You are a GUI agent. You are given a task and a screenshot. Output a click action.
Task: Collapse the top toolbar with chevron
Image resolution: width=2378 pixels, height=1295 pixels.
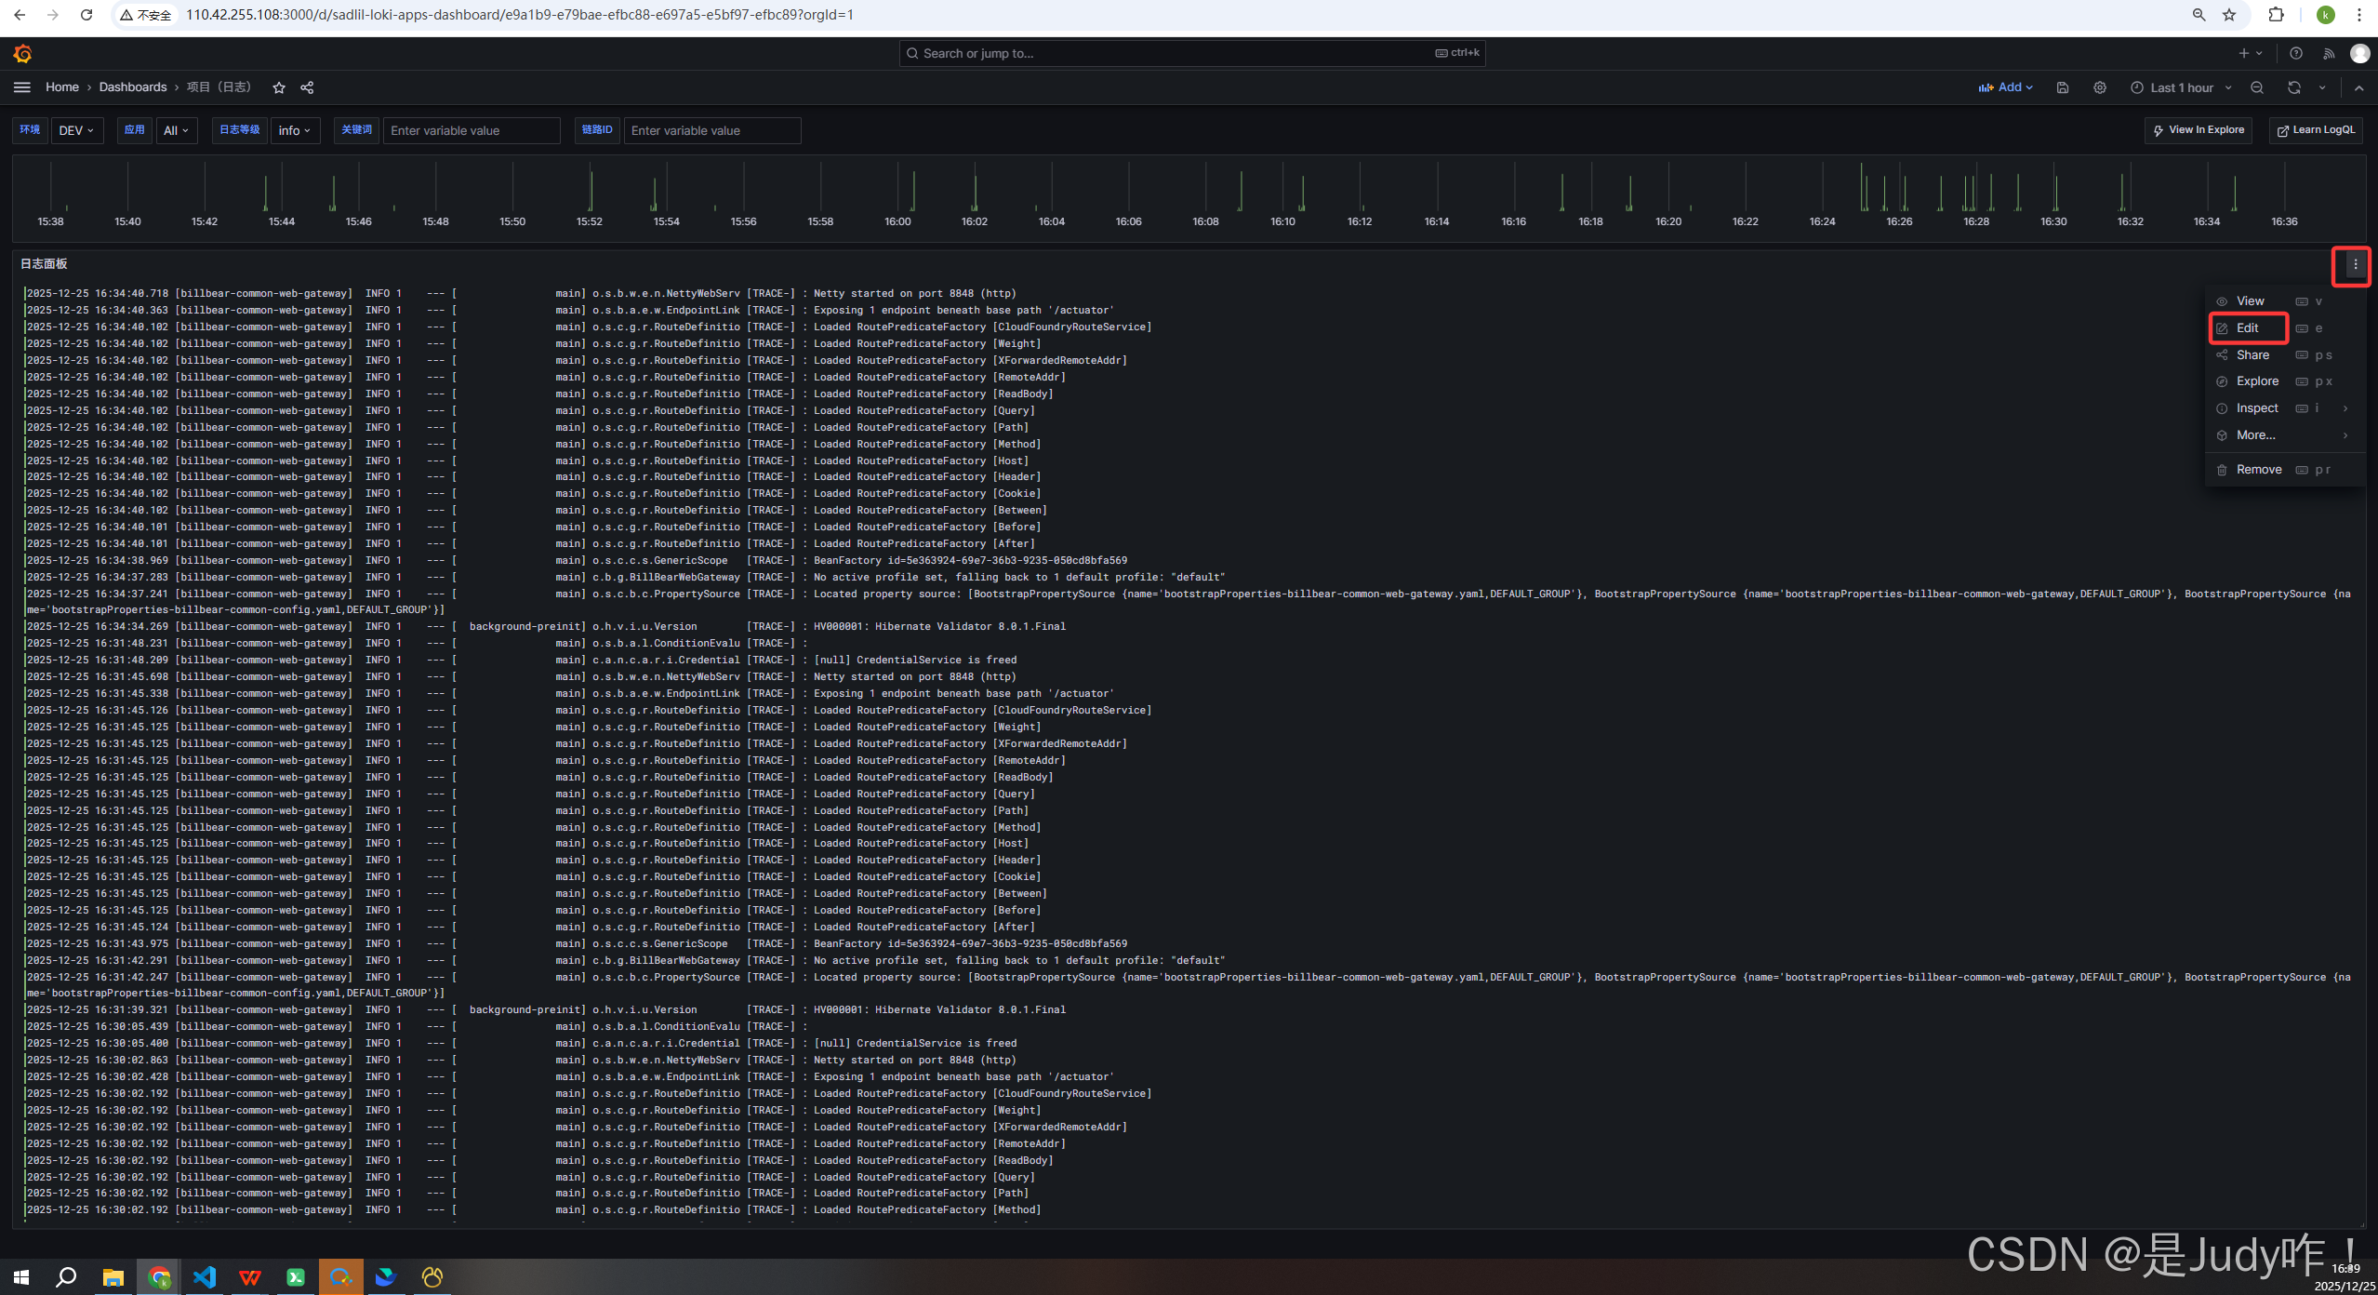(x=2358, y=87)
